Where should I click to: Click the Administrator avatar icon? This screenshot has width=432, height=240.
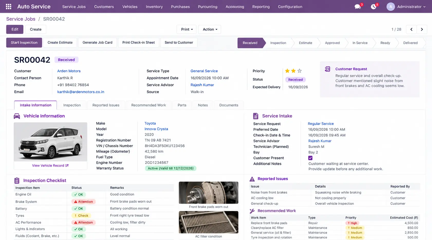coord(391,7)
